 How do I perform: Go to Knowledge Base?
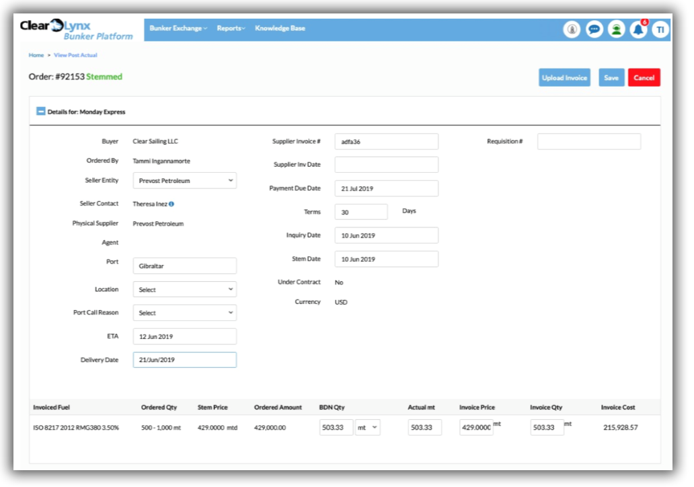pos(280,28)
